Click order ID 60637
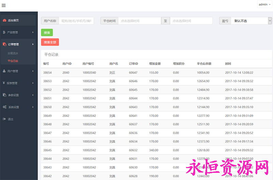 point(133,124)
